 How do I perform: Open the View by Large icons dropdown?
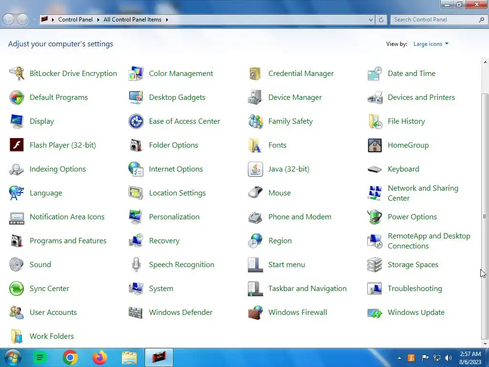[x=431, y=44]
